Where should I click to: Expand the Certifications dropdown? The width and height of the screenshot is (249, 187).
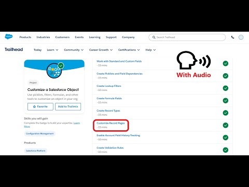click(x=129, y=50)
